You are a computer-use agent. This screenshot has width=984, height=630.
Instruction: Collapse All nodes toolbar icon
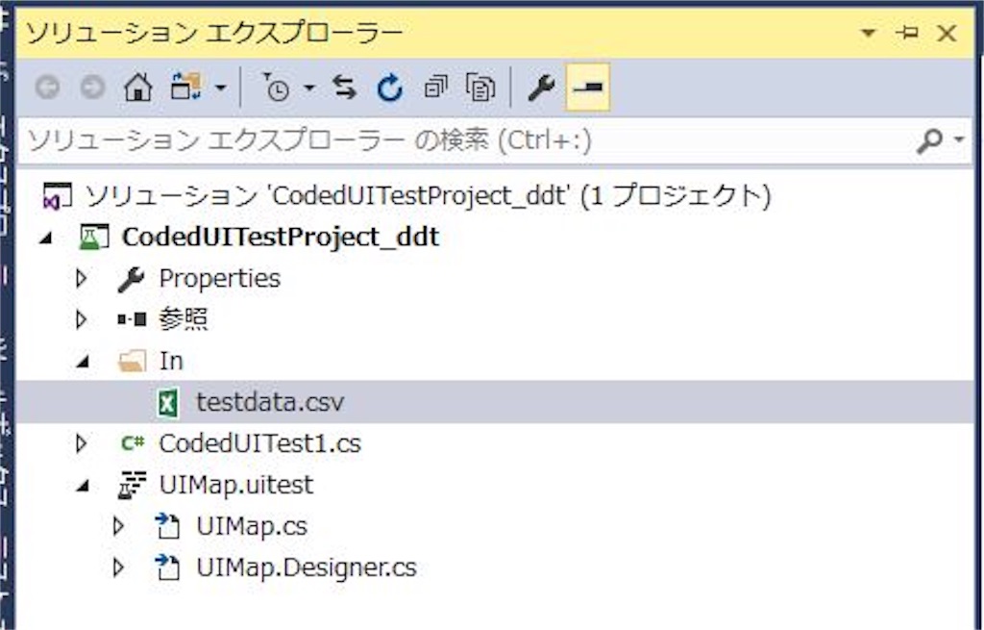coord(435,88)
